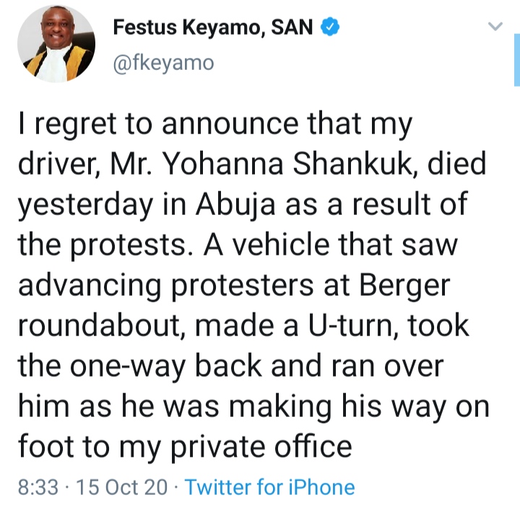Image resolution: width=520 pixels, height=510 pixels.
Task: Open the @fkeyamo handle
Action: click(163, 63)
